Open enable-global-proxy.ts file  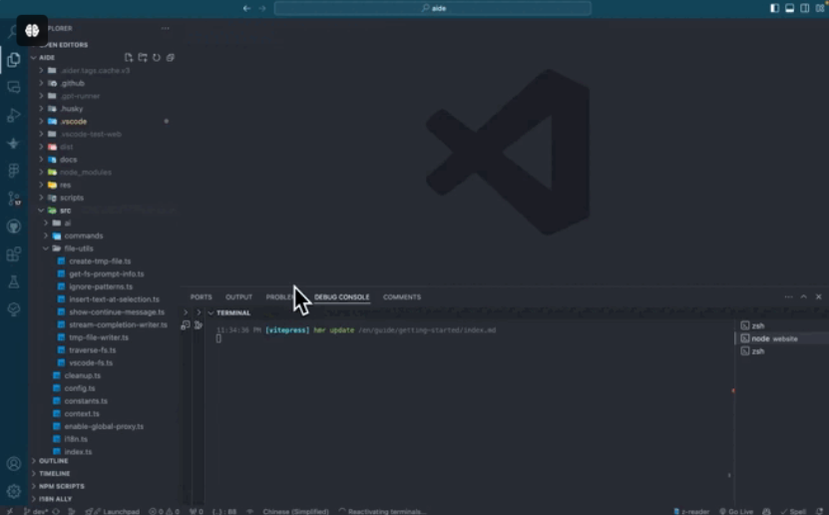104,426
